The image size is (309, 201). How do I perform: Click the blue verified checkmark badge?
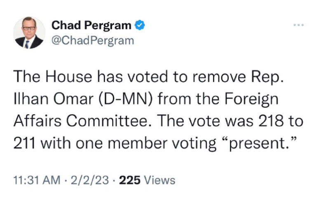(139, 26)
